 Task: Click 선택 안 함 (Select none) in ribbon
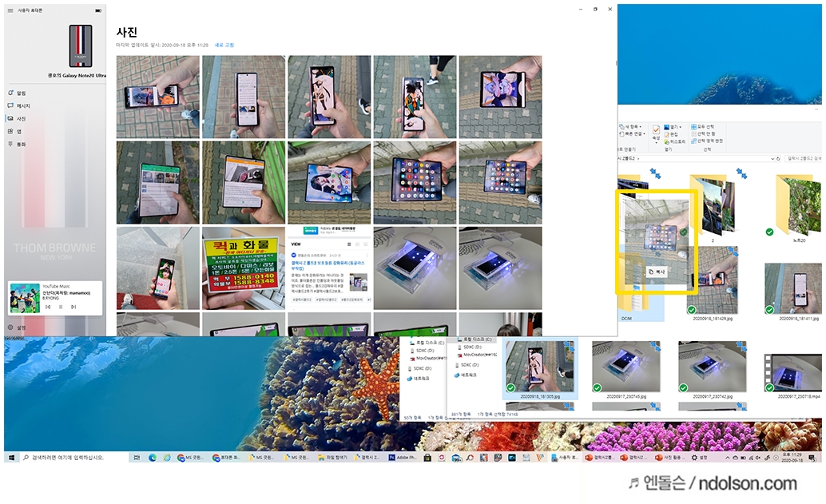pyautogui.click(x=703, y=133)
